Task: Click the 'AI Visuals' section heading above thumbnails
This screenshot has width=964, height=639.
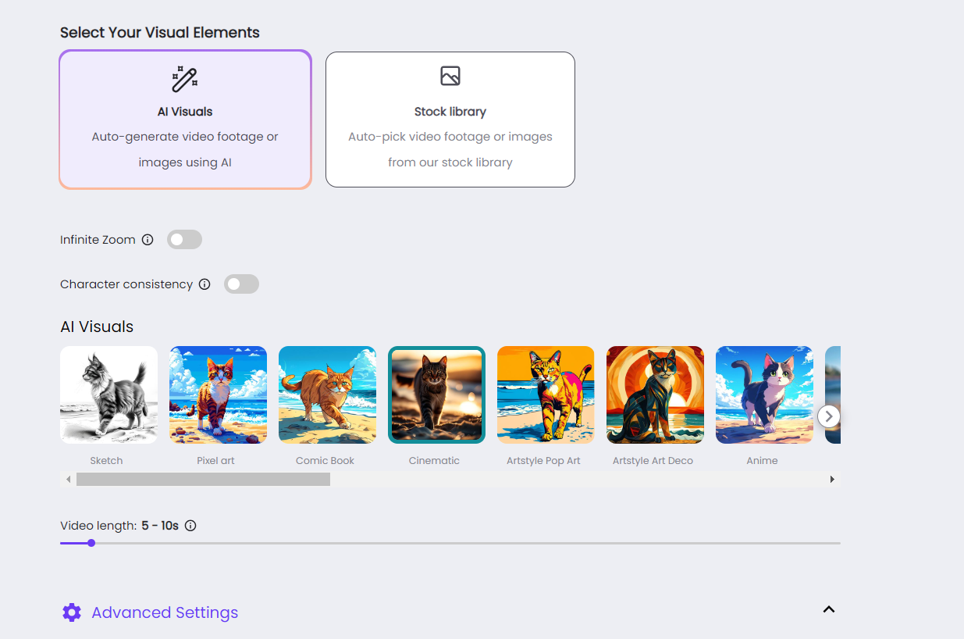Action: pos(97,327)
